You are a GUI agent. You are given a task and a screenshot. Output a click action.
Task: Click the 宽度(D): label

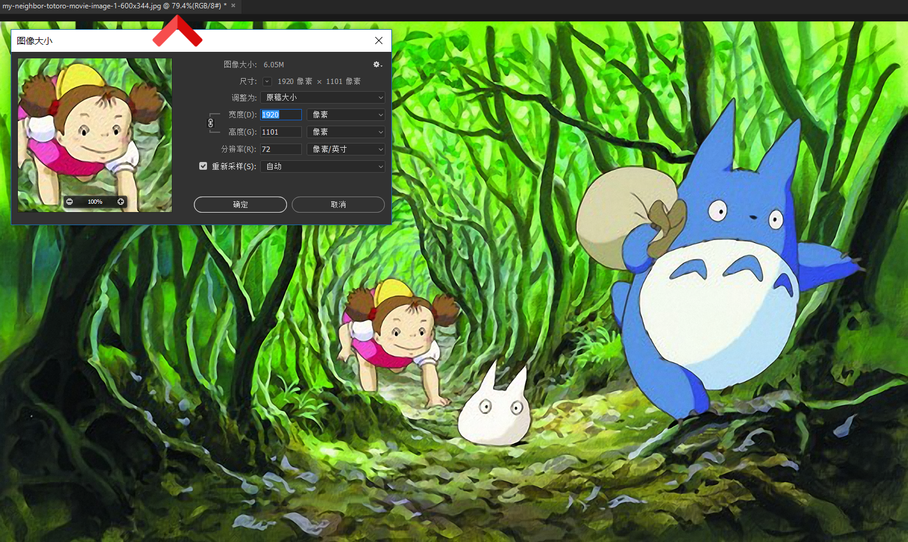click(x=242, y=114)
